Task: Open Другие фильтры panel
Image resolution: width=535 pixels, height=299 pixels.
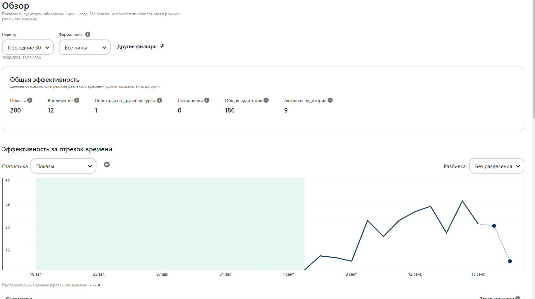Action: (140, 47)
